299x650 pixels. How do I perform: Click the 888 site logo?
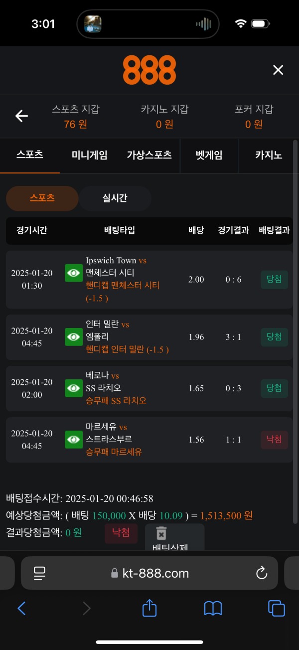149,70
